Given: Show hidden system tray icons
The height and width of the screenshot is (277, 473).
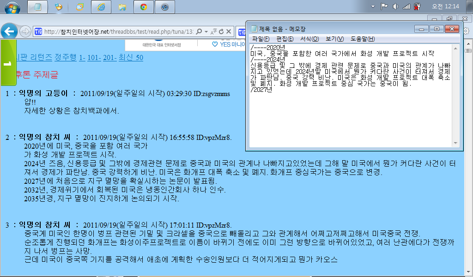Looking at the screenshot, I should pos(373,6).
